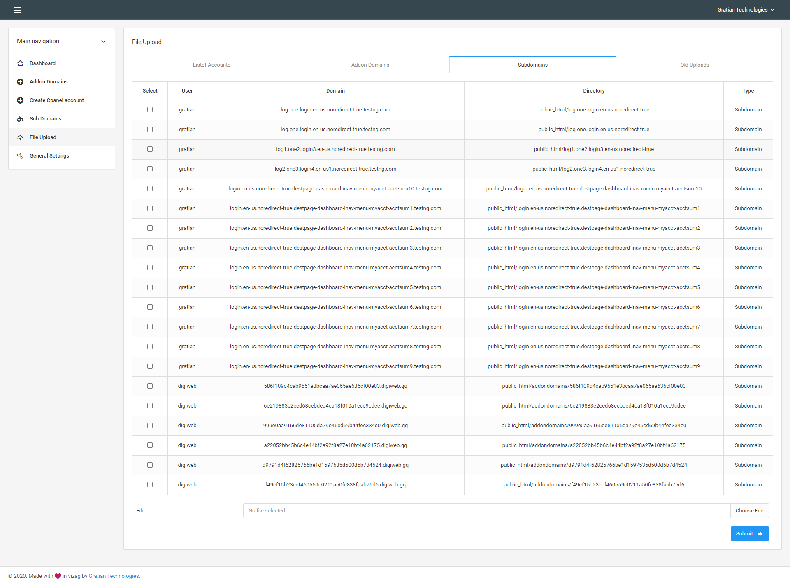Click the hamburger menu icon
Image resolution: width=790 pixels, height=586 pixels.
click(18, 10)
